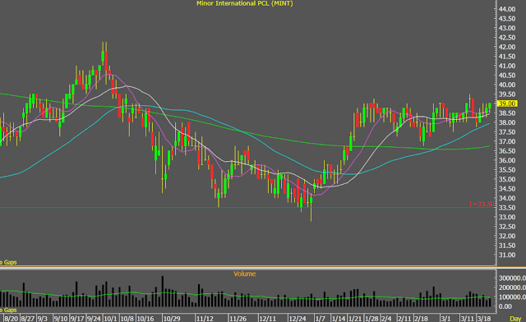Select the 44.00 price axis label
The width and height of the screenshot is (526, 322).
[507, 9]
